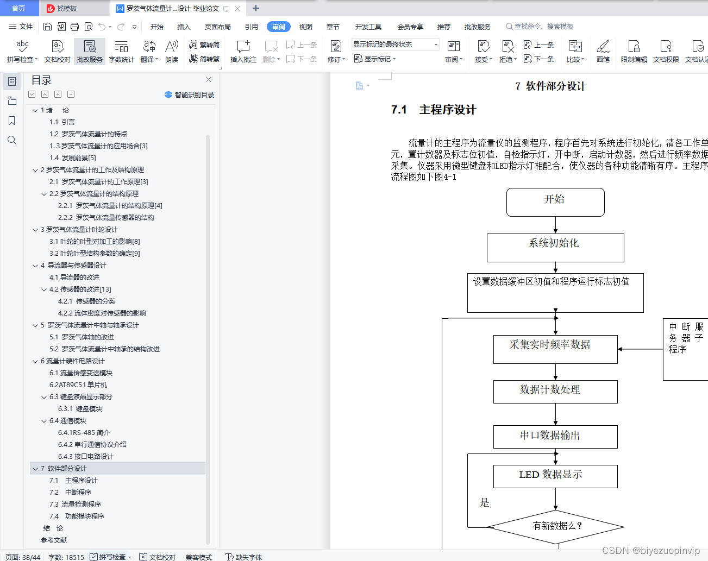The width and height of the screenshot is (708, 561).
Task: Collapse the '7 软件部分设计' outline section
Action: tap(35, 469)
